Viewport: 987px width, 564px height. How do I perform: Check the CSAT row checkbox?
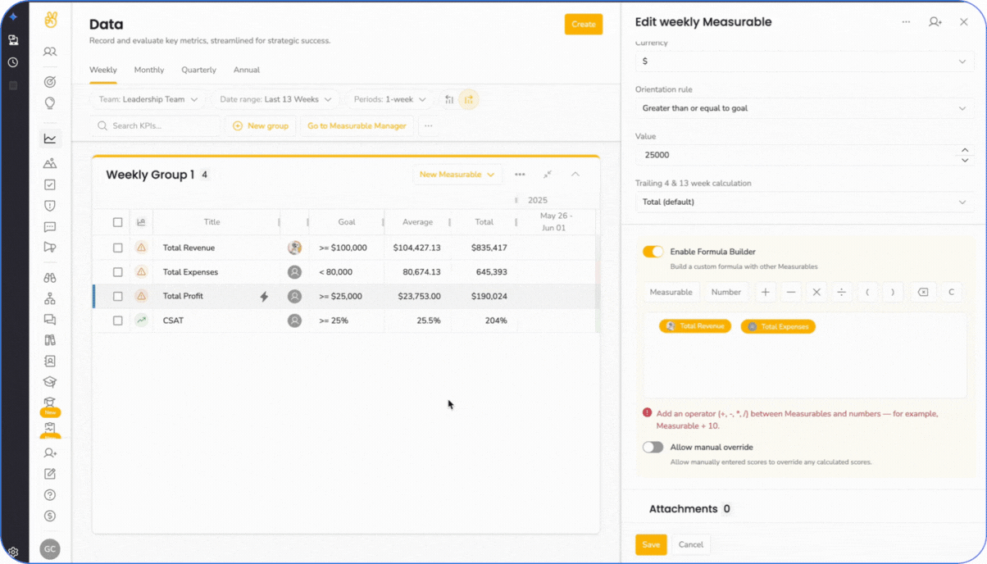pos(117,321)
